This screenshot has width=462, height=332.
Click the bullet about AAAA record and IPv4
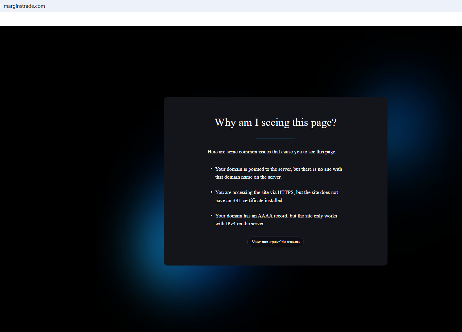tap(276, 220)
